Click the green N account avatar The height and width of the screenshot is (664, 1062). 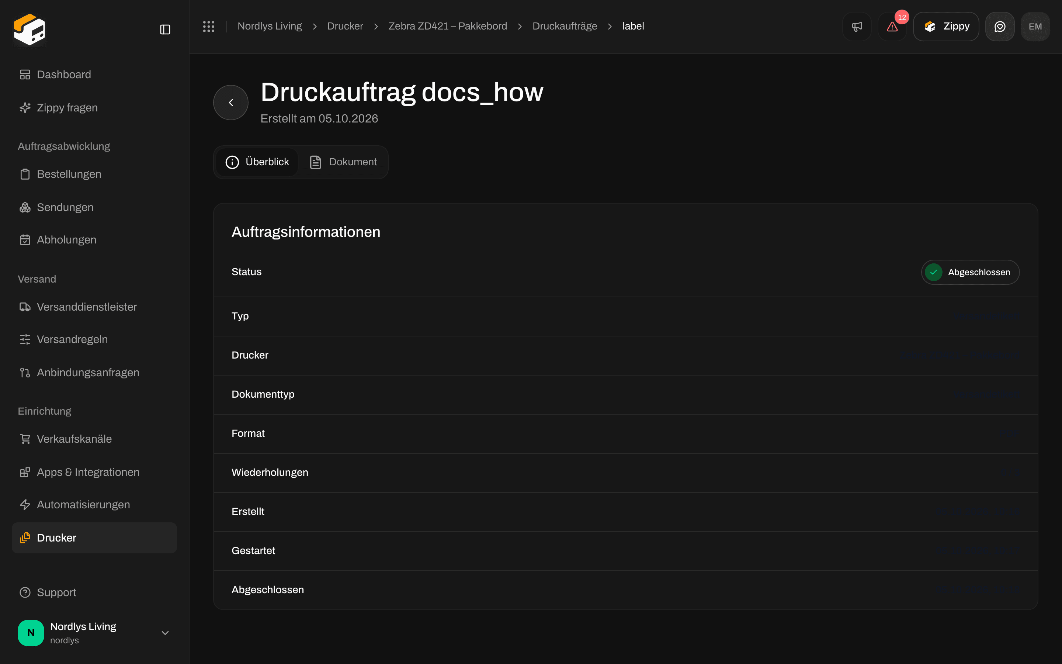coord(31,633)
